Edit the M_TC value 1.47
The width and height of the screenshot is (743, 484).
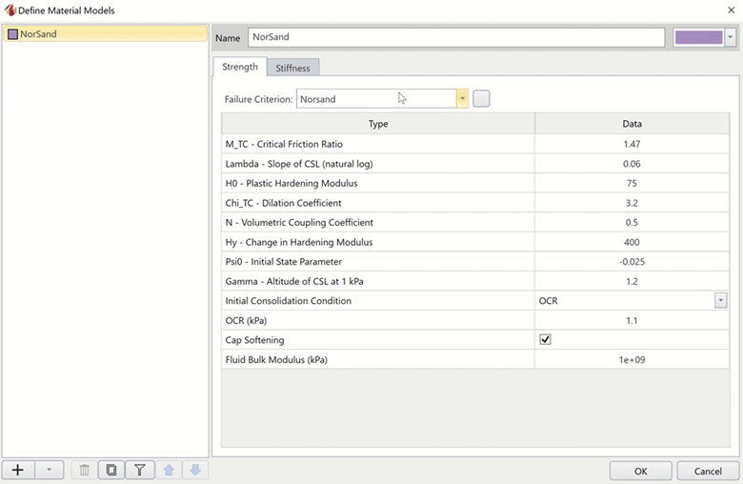[633, 144]
